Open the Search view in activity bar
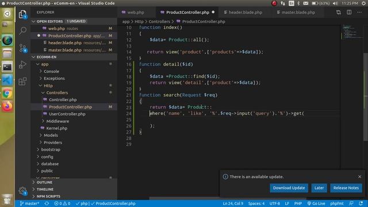This screenshot has height=207, width=368. click(23, 30)
